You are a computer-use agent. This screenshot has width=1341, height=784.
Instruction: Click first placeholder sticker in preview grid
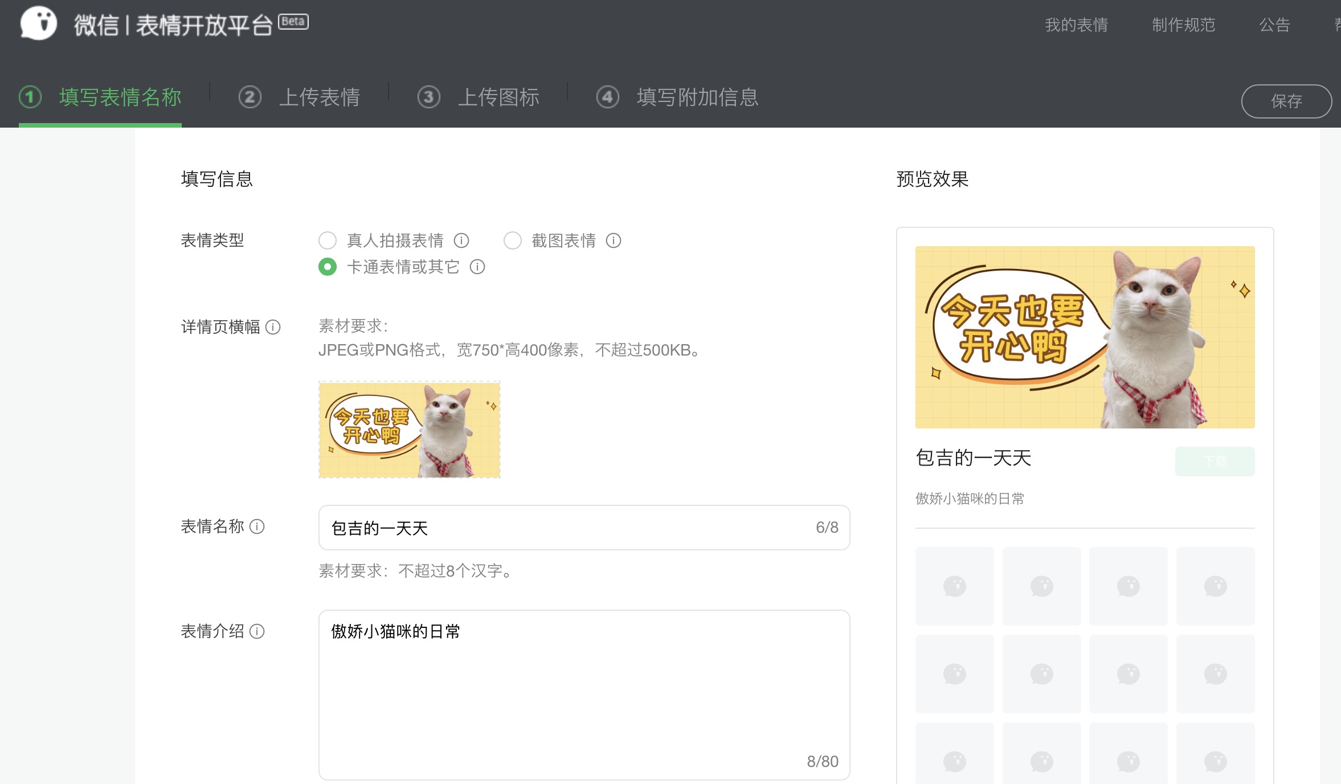coord(954,586)
